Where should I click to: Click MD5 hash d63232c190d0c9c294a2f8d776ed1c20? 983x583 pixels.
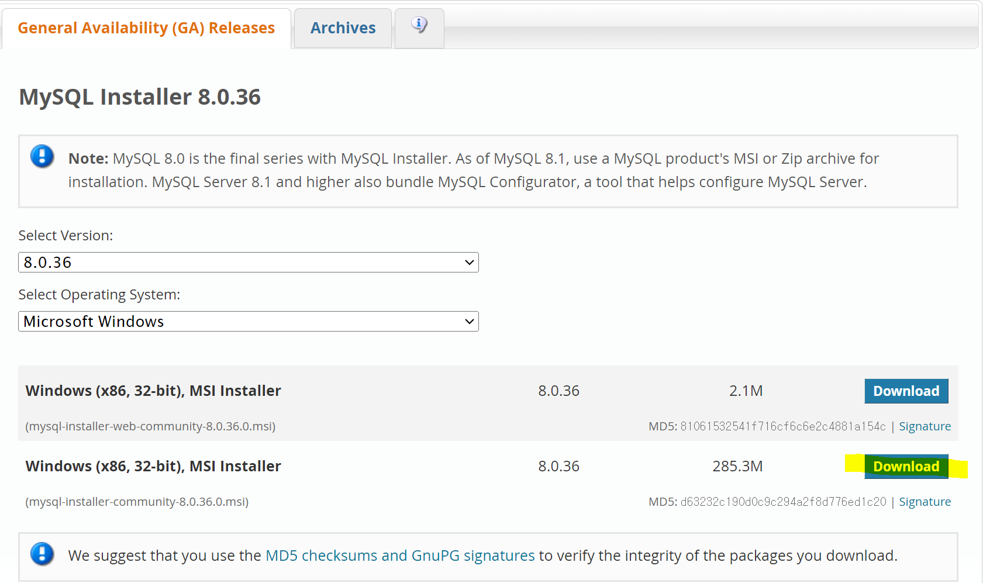[783, 502]
